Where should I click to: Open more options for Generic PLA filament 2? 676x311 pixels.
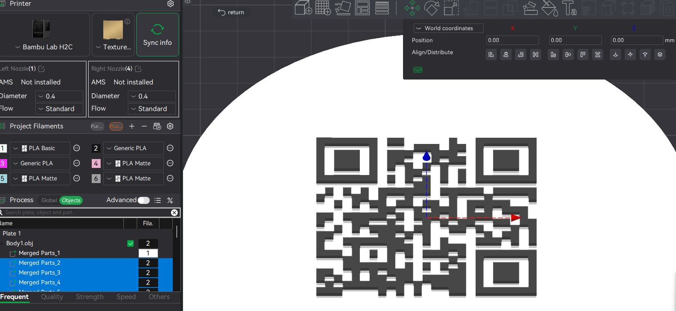[x=170, y=148]
